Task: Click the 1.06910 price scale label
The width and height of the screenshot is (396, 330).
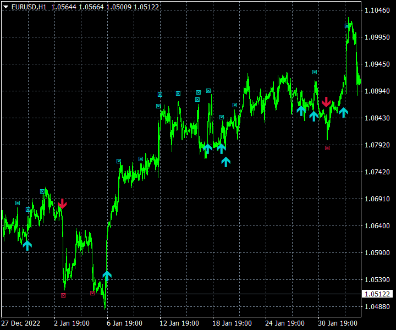Action: pyautogui.click(x=377, y=199)
